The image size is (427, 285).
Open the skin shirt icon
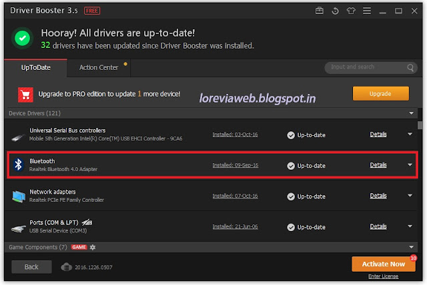[x=351, y=11]
